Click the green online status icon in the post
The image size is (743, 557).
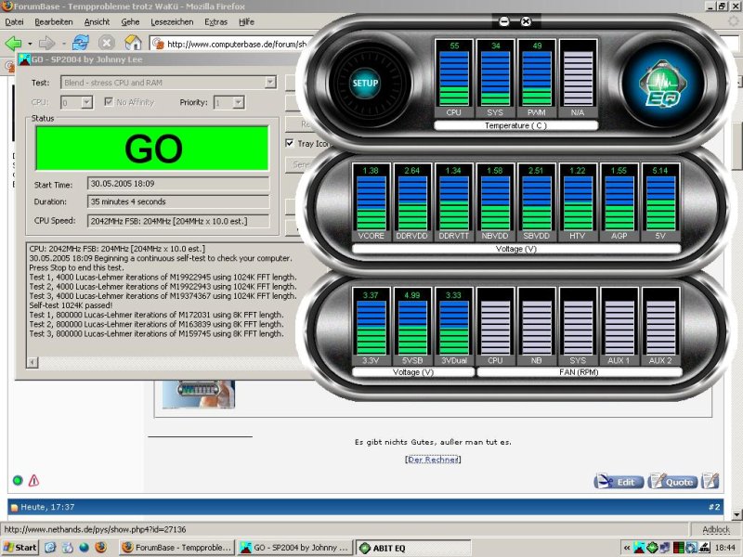pos(18,480)
